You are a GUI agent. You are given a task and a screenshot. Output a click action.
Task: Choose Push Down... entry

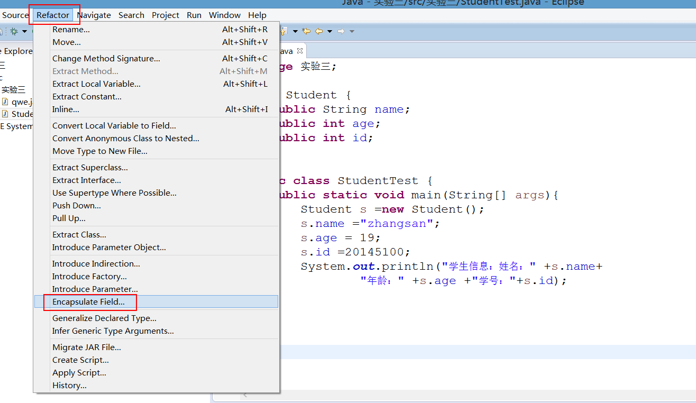pos(156,206)
